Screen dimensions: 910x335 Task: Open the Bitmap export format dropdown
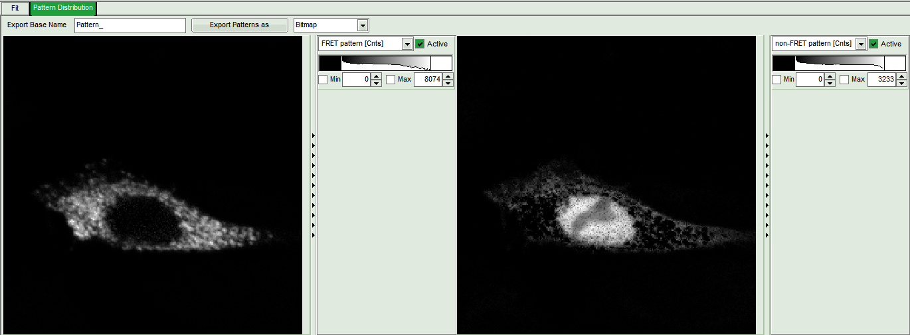(x=362, y=25)
